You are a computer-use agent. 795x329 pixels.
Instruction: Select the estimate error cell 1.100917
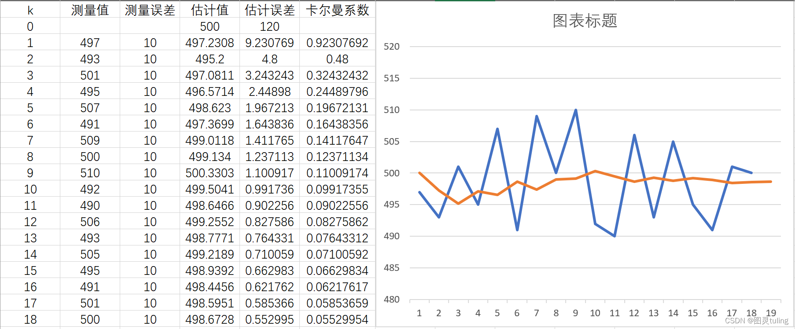tap(269, 173)
